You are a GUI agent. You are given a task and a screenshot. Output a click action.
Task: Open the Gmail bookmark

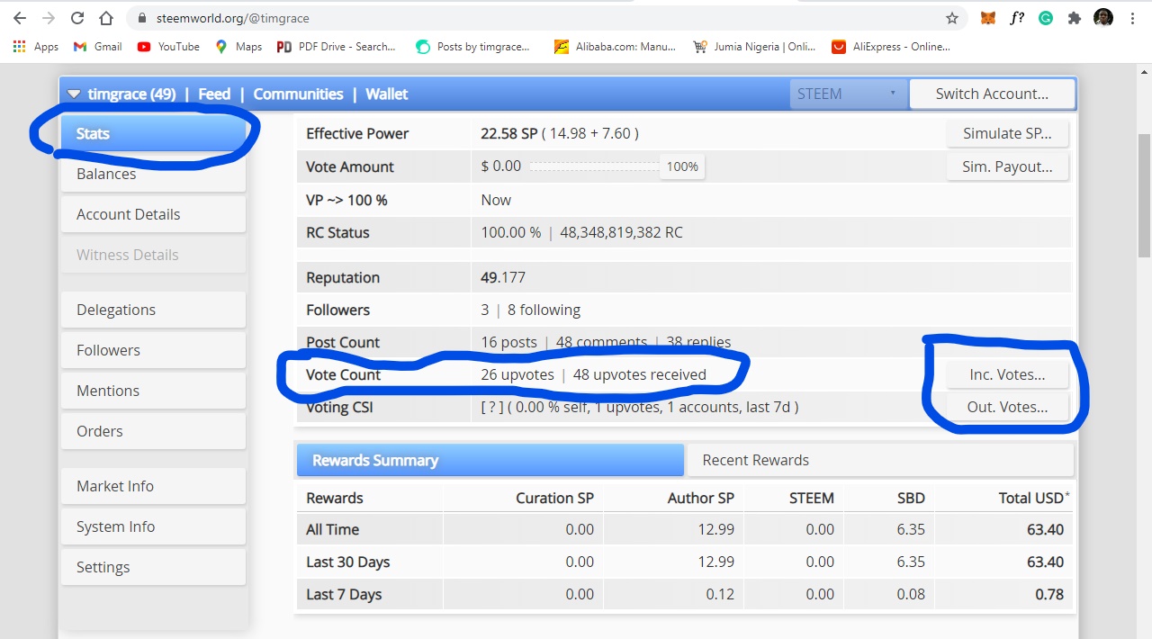click(x=97, y=47)
